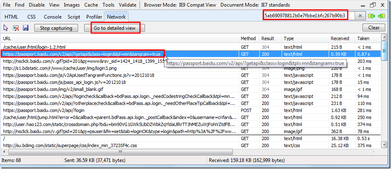Select the /cache/user/html/login-1.2.html row

tap(191, 47)
